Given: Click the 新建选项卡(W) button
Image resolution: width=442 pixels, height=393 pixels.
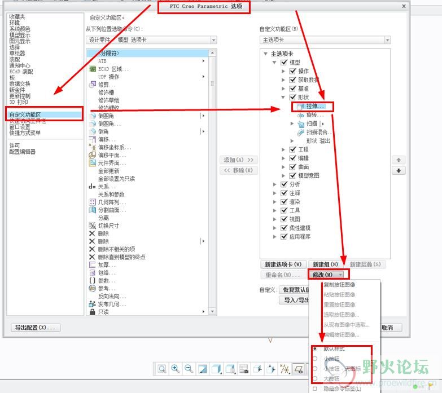Looking at the screenshot, I should [283, 264].
